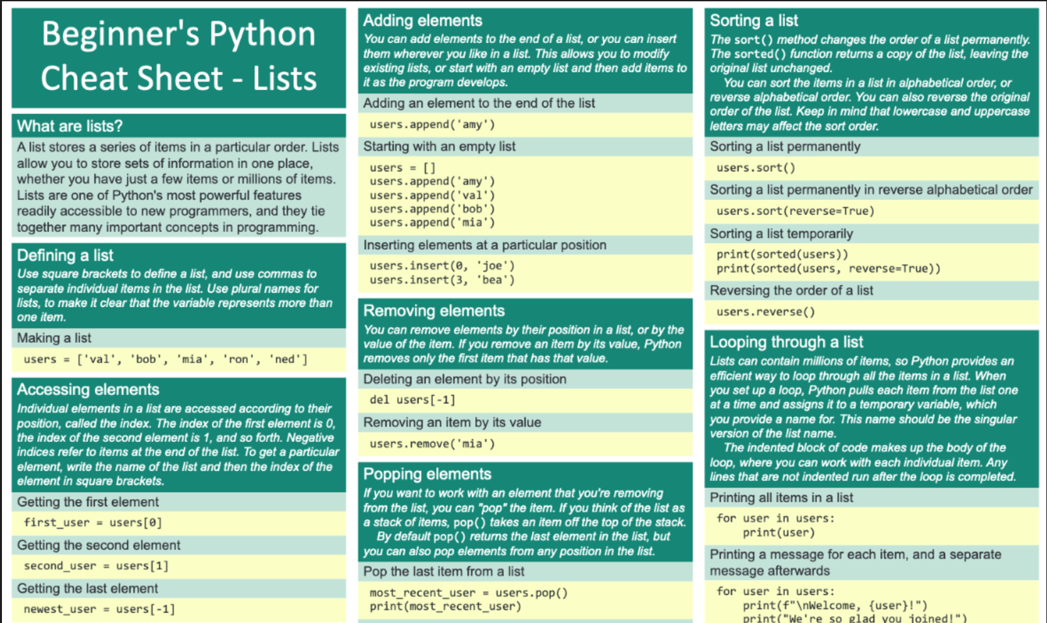The height and width of the screenshot is (623, 1047).
Task: Click the code 'users.insert(3, 'bea')'
Action: pos(442,280)
